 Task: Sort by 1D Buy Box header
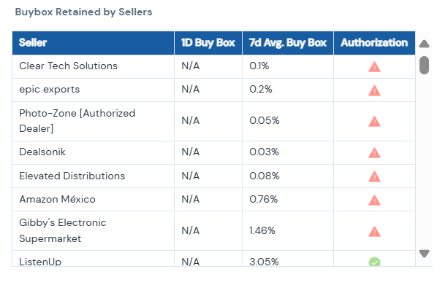(x=208, y=43)
